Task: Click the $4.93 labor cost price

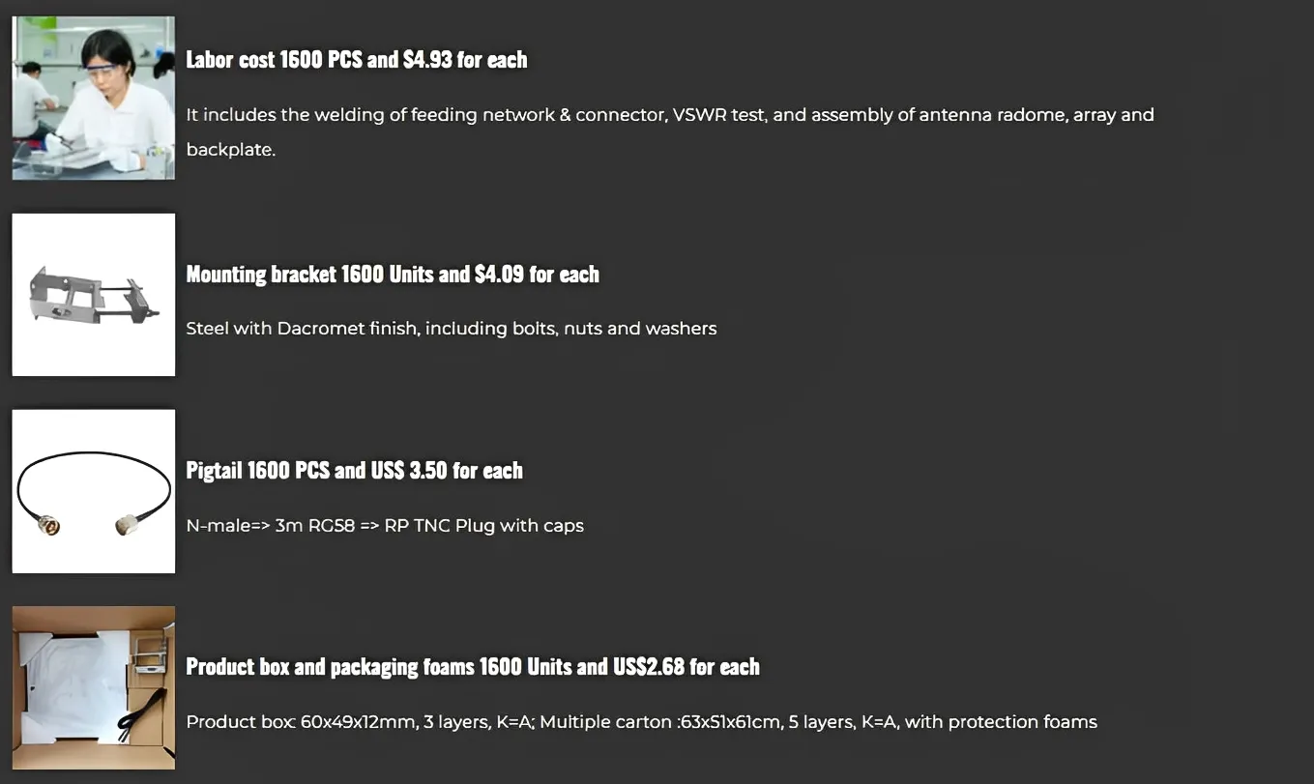Action: tap(427, 60)
